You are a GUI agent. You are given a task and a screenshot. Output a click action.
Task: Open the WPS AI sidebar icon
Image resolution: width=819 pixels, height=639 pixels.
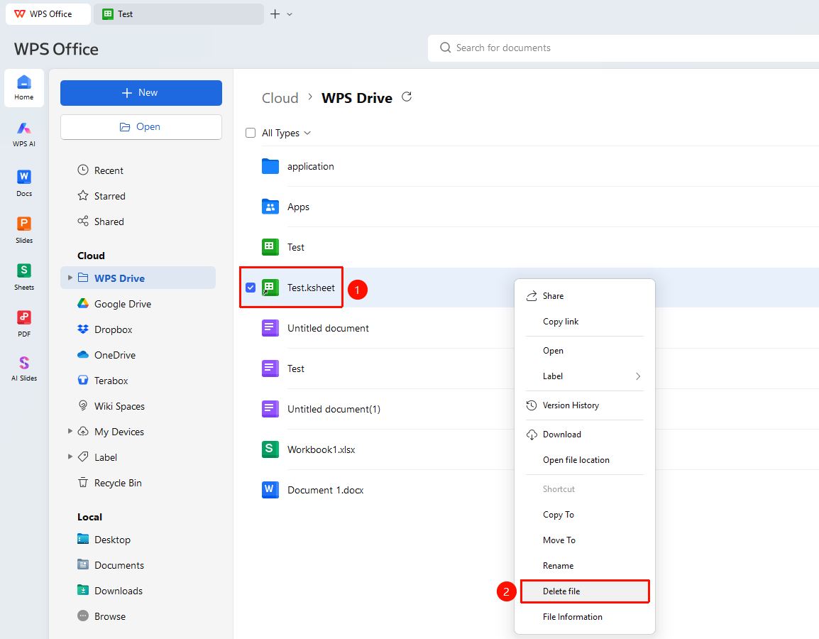tap(24, 133)
